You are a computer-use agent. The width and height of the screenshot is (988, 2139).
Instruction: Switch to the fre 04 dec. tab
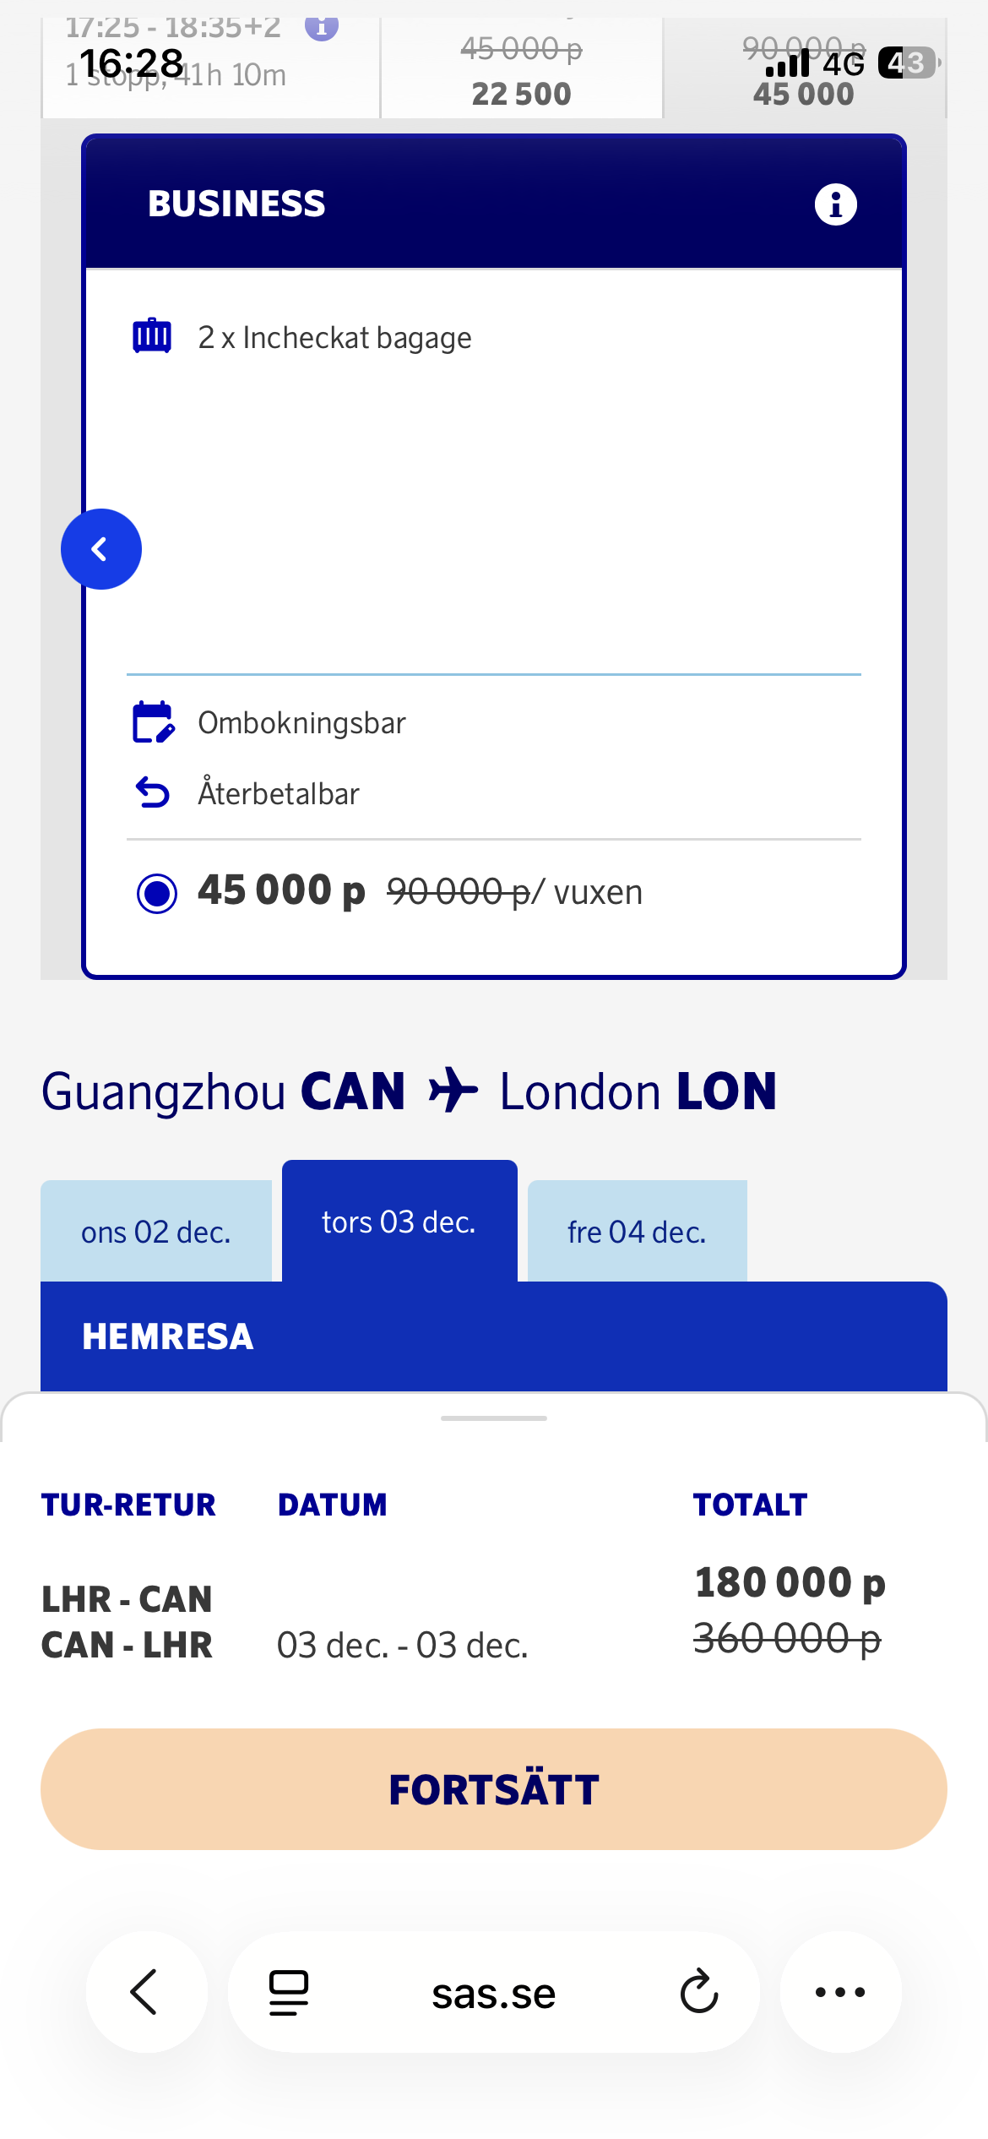pyautogui.click(x=637, y=1232)
